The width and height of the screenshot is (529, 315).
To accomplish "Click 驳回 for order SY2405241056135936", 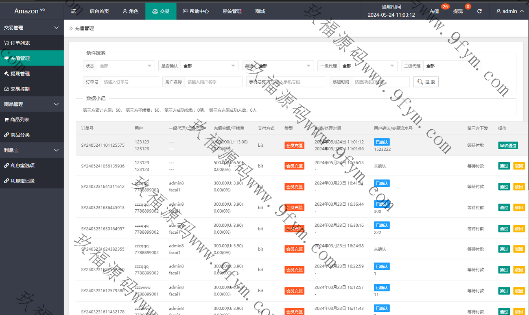I will [x=519, y=166].
